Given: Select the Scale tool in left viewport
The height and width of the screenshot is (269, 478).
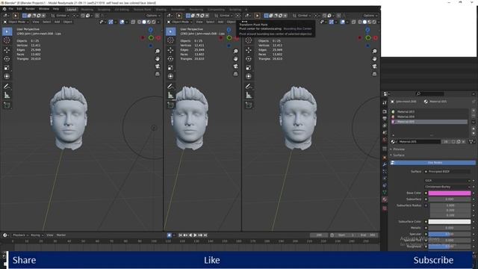Looking at the screenshot, I should pyautogui.click(x=7, y=67).
